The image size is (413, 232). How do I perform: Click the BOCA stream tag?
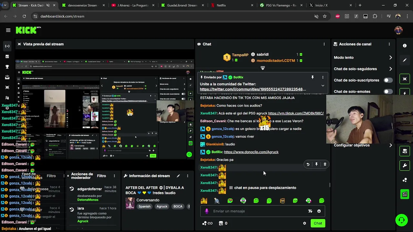[178, 207]
